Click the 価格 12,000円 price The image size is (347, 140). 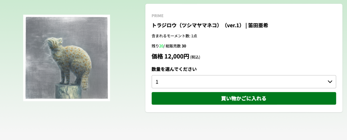[x=170, y=56]
